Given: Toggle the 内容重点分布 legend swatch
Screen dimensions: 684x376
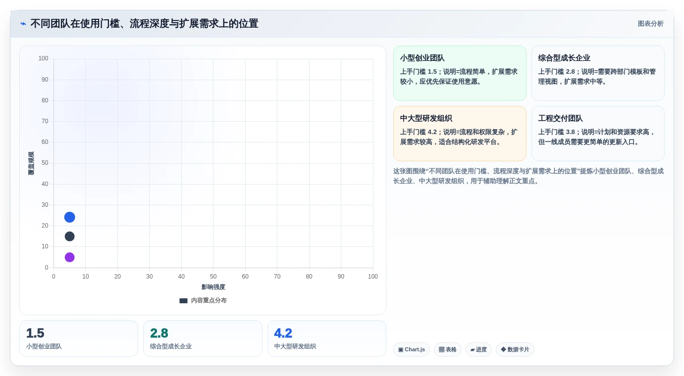Looking at the screenshot, I should pyautogui.click(x=183, y=300).
